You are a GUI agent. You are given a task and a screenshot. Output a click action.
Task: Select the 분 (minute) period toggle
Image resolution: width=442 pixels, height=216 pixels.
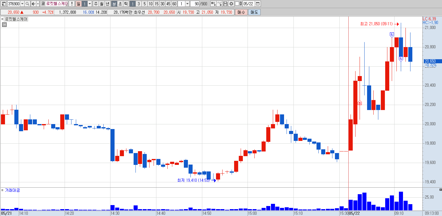point(114,4)
